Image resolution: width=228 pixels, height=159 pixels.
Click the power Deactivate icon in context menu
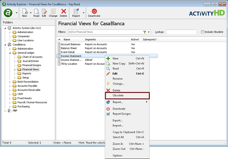pos(108,109)
